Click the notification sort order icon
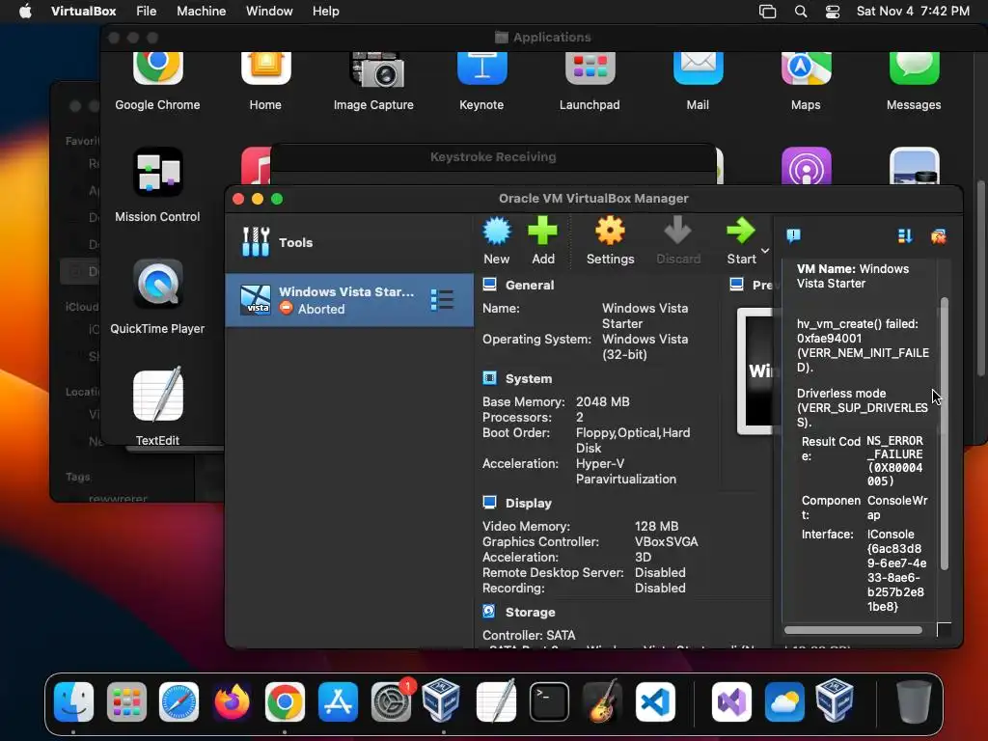988x741 pixels. click(905, 235)
